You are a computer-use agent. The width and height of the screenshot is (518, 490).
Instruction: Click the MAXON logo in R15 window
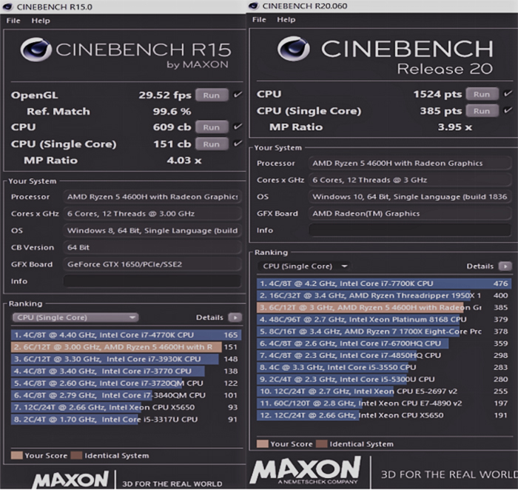point(70,479)
